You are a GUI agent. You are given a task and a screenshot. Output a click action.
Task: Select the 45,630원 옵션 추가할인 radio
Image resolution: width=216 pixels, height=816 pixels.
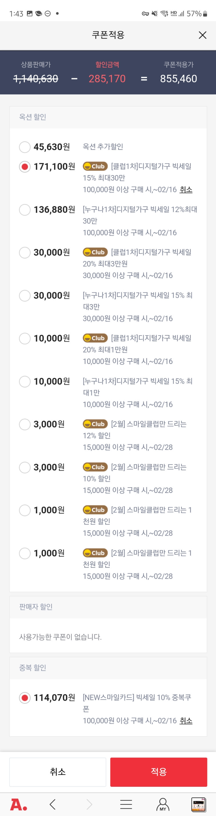[x=25, y=147]
